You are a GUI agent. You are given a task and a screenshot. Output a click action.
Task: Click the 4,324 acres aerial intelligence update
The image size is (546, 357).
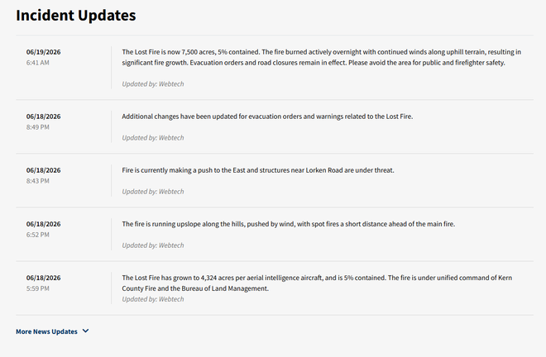click(317, 283)
